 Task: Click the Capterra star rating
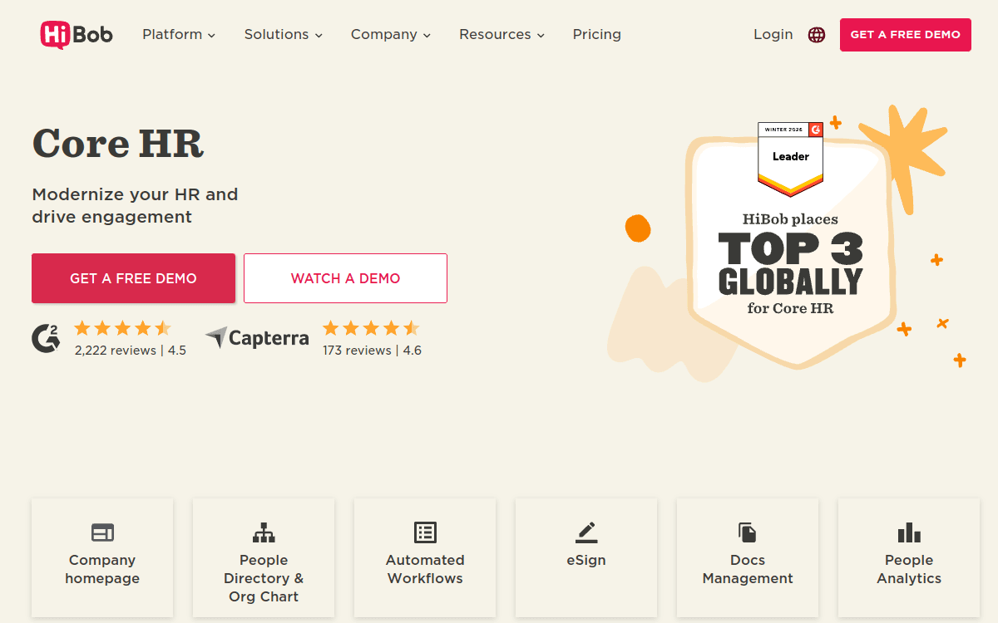coord(371,328)
